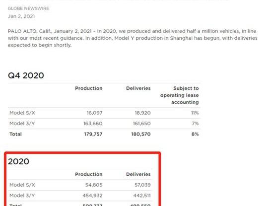Click Q4 total deliveries 180,570
Viewport: 273px width, 206px height.
[x=141, y=134]
